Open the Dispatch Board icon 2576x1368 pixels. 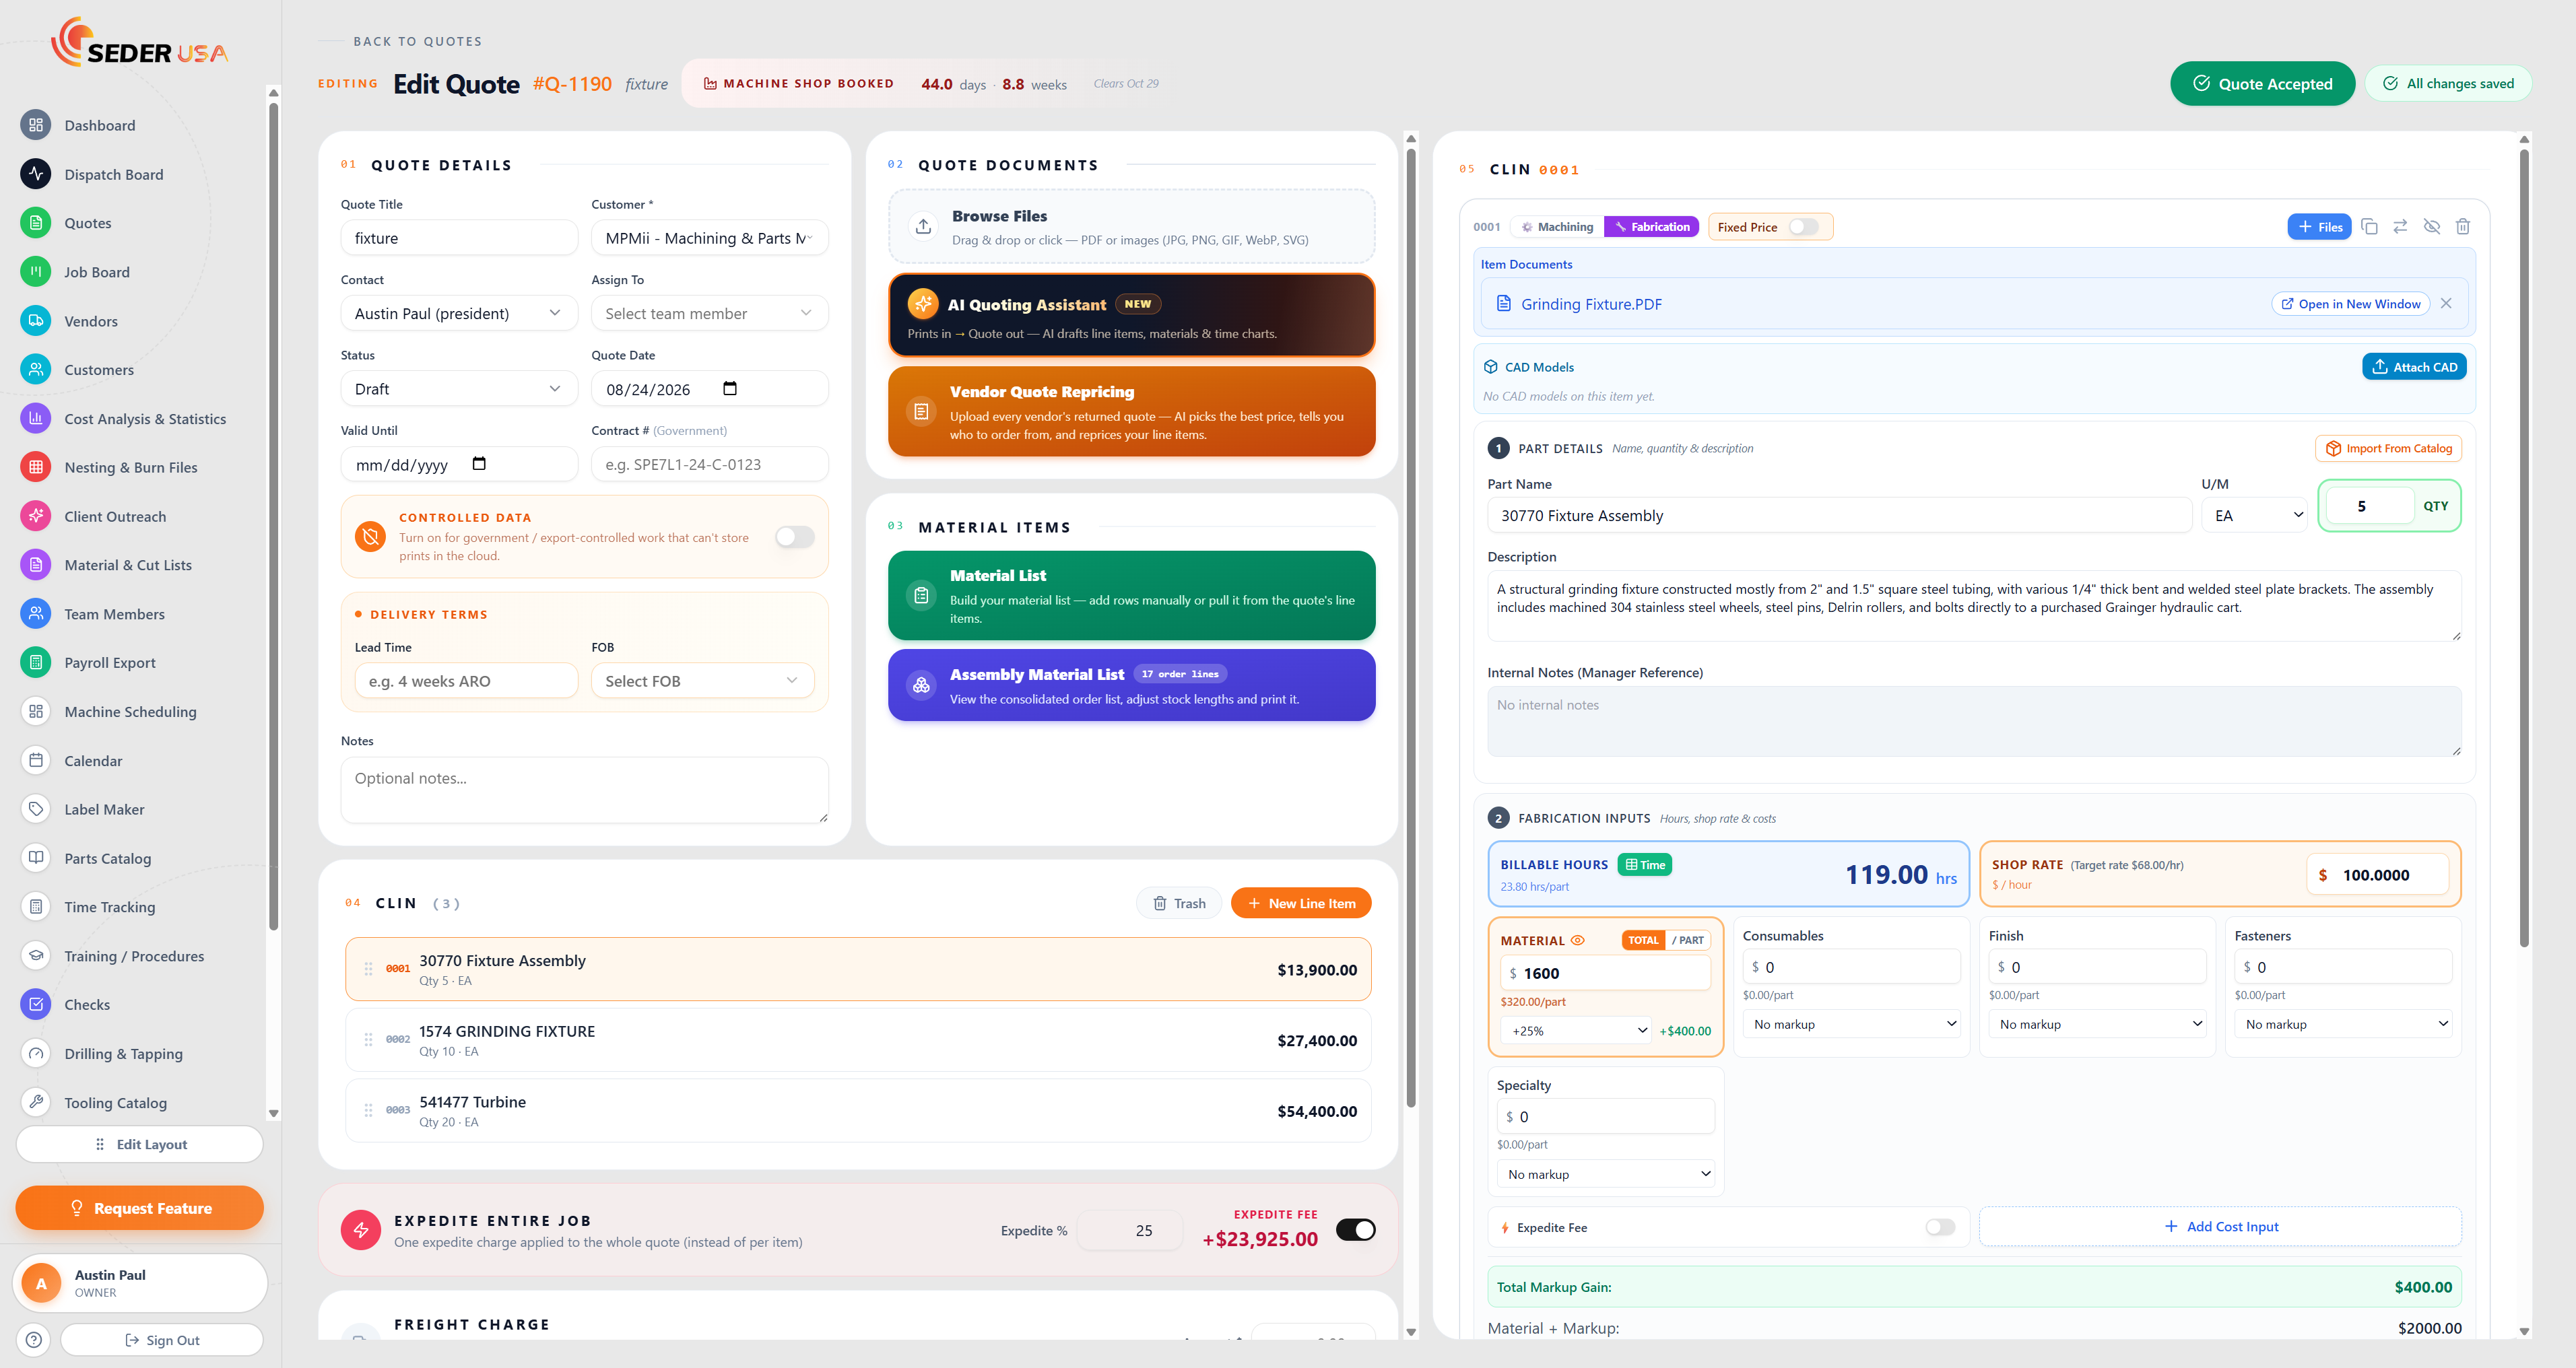36,174
